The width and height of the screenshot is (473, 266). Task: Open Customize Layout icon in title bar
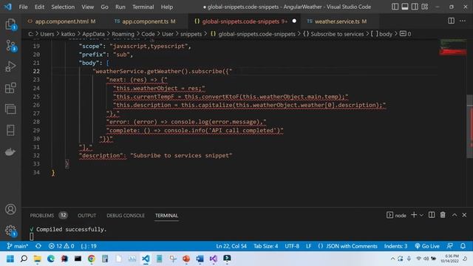click(x=425, y=7)
